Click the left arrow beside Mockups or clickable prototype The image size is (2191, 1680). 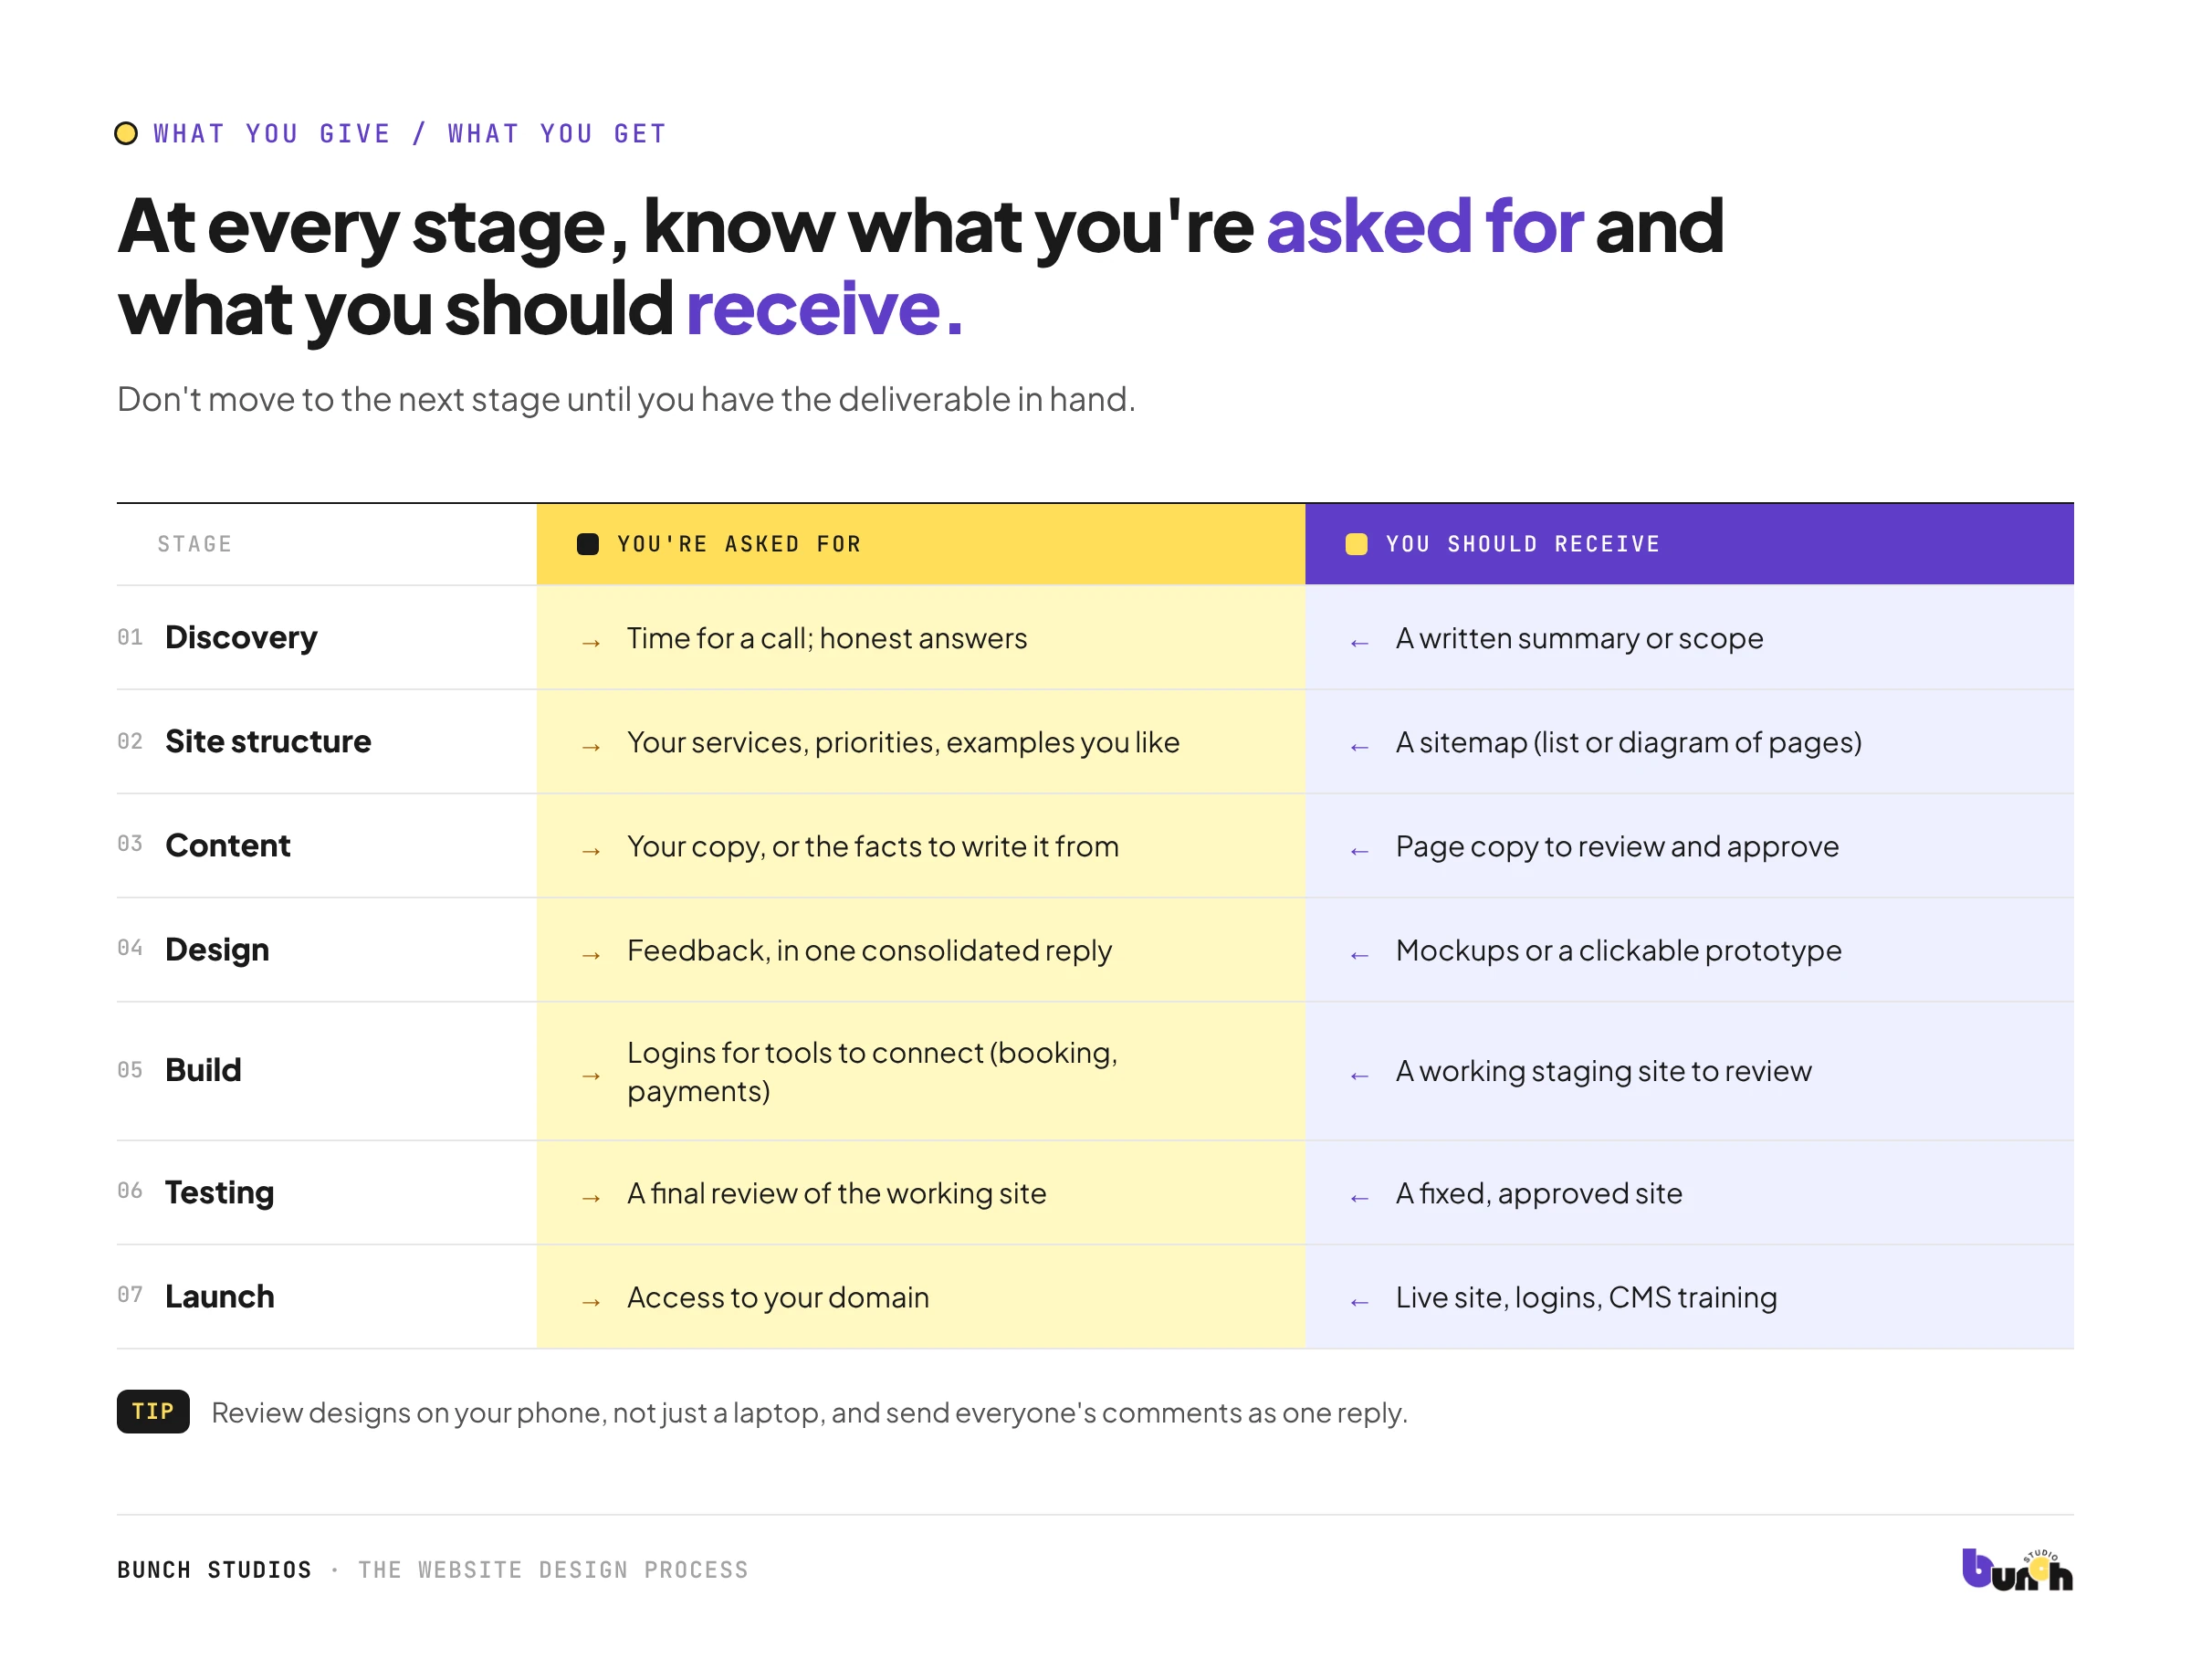click(x=1359, y=955)
